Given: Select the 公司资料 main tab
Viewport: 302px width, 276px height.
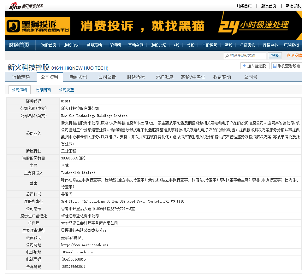Looking at the screenshot, I should point(50,77).
